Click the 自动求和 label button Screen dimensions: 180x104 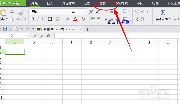coord(162,19)
